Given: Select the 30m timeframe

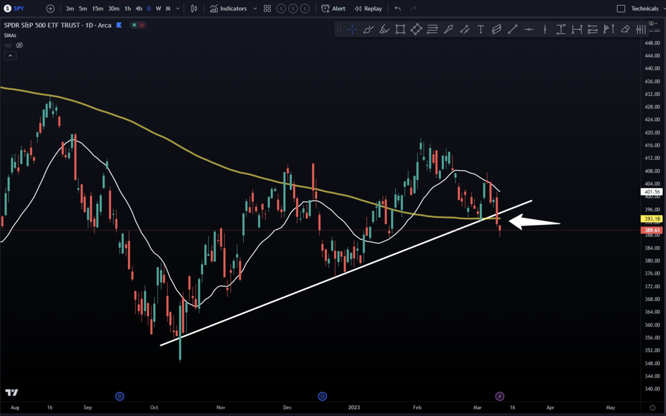Looking at the screenshot, I should pyautogui.click(x=114, y=8).
